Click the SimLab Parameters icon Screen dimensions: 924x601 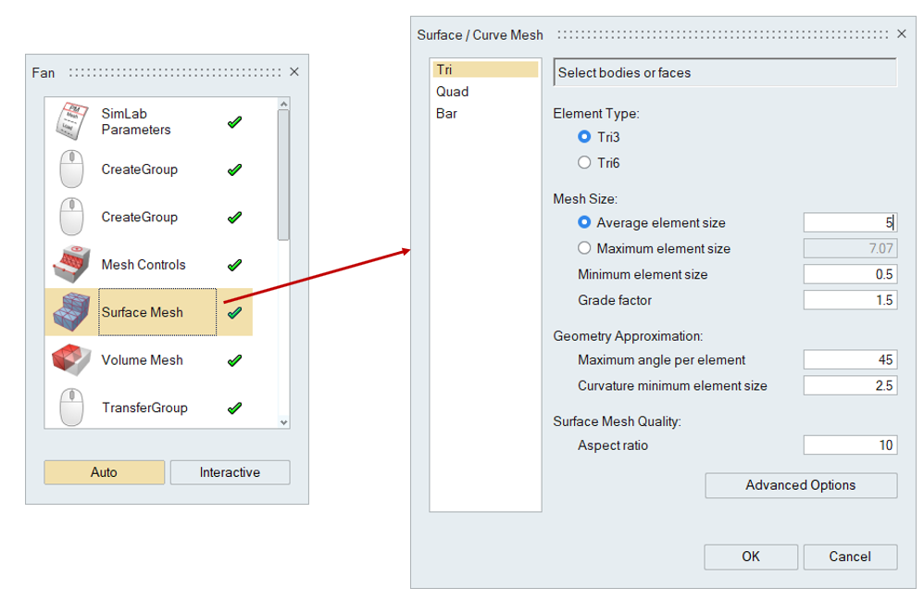(71, 121)
